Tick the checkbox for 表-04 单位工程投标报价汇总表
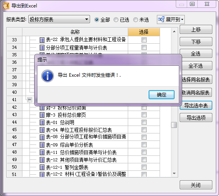219x196 pixels. point(144,130)
